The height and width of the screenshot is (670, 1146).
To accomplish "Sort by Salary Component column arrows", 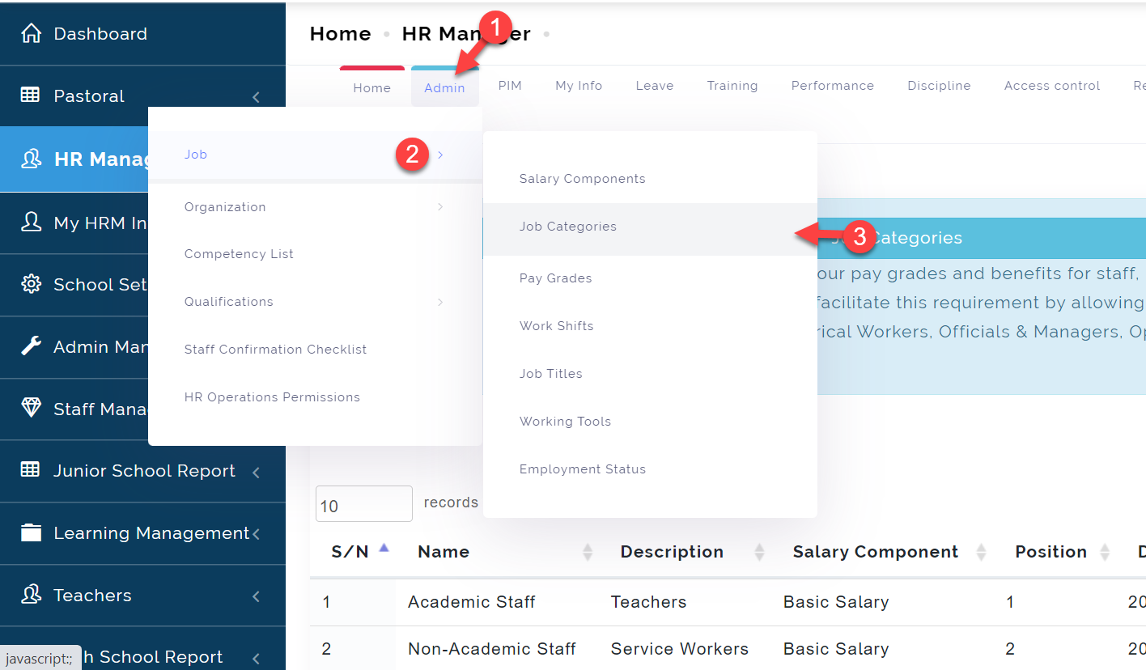I will coord(981,552).
